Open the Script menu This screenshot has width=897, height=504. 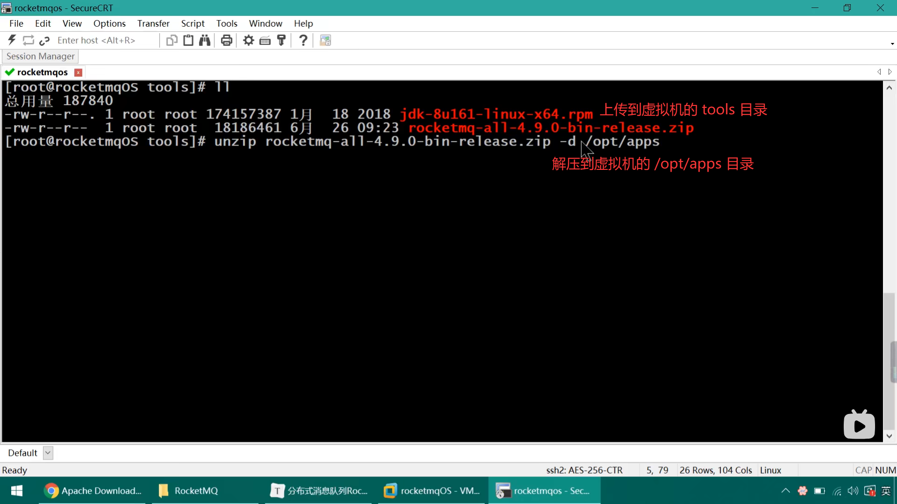[x=192, y=23]
